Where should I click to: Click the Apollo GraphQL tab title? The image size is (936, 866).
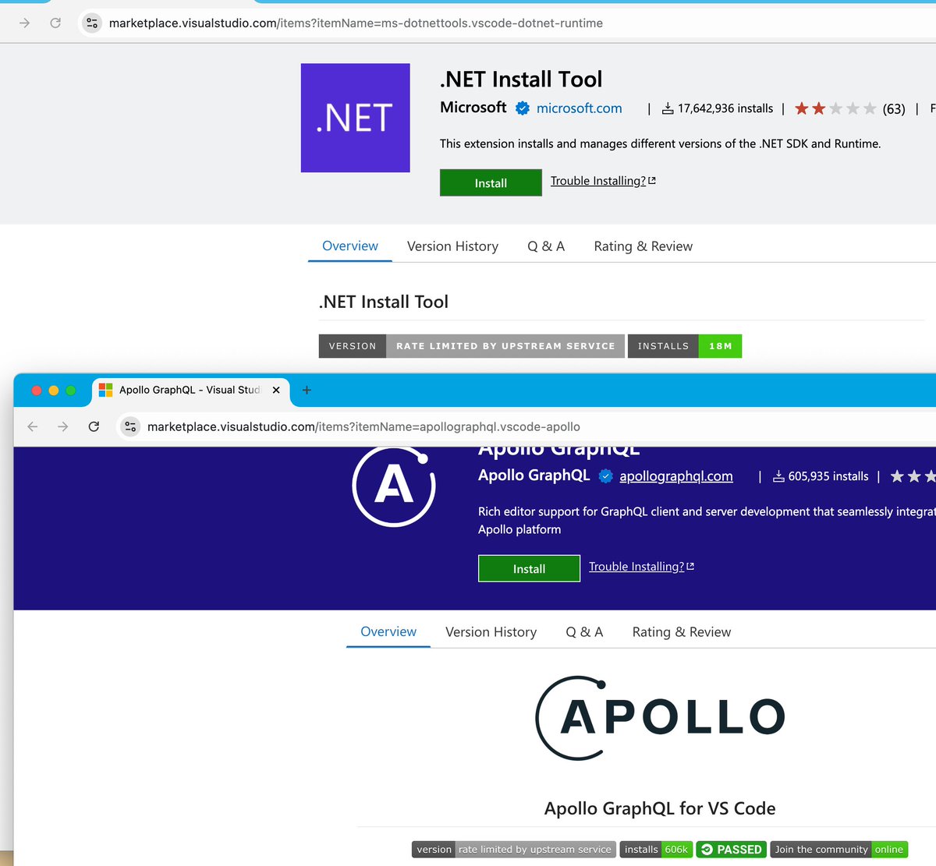190,390
